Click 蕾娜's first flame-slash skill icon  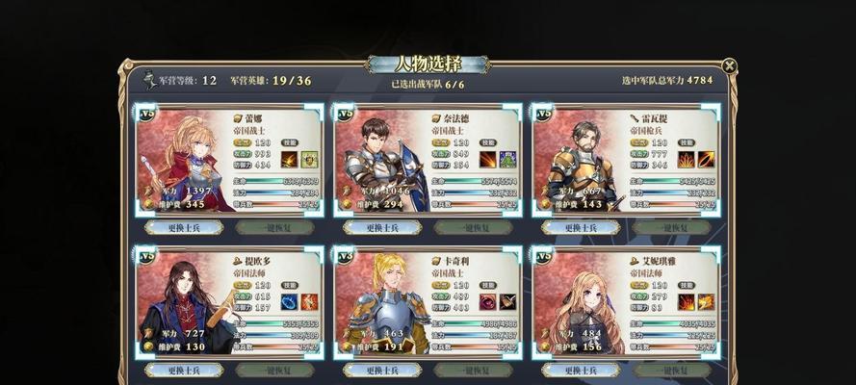click(289, 159)
